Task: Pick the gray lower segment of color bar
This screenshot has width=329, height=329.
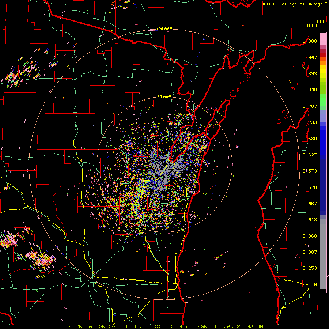Action: coord(323,254)
